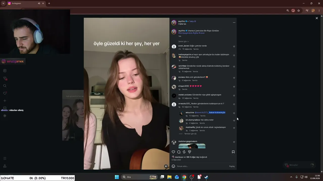Repost the video using the repost icon
This screenshot has width=323, height=181.
point(184,152)
